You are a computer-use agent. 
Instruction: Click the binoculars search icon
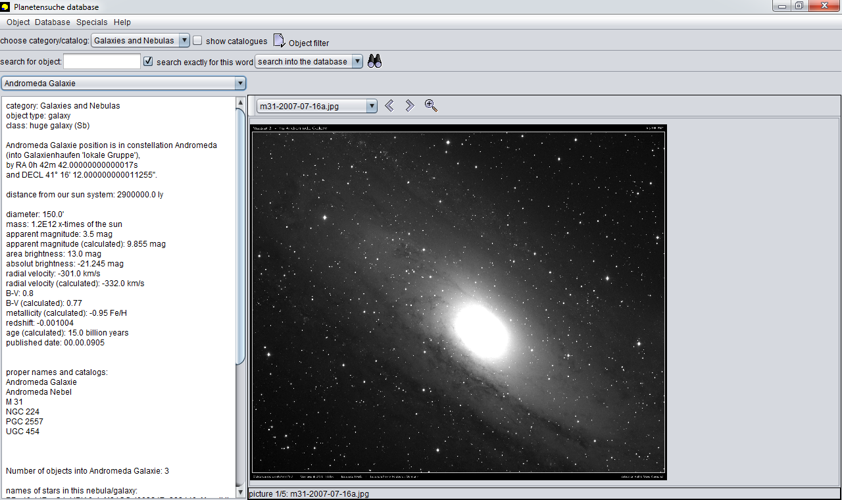(x=375, y=61)
